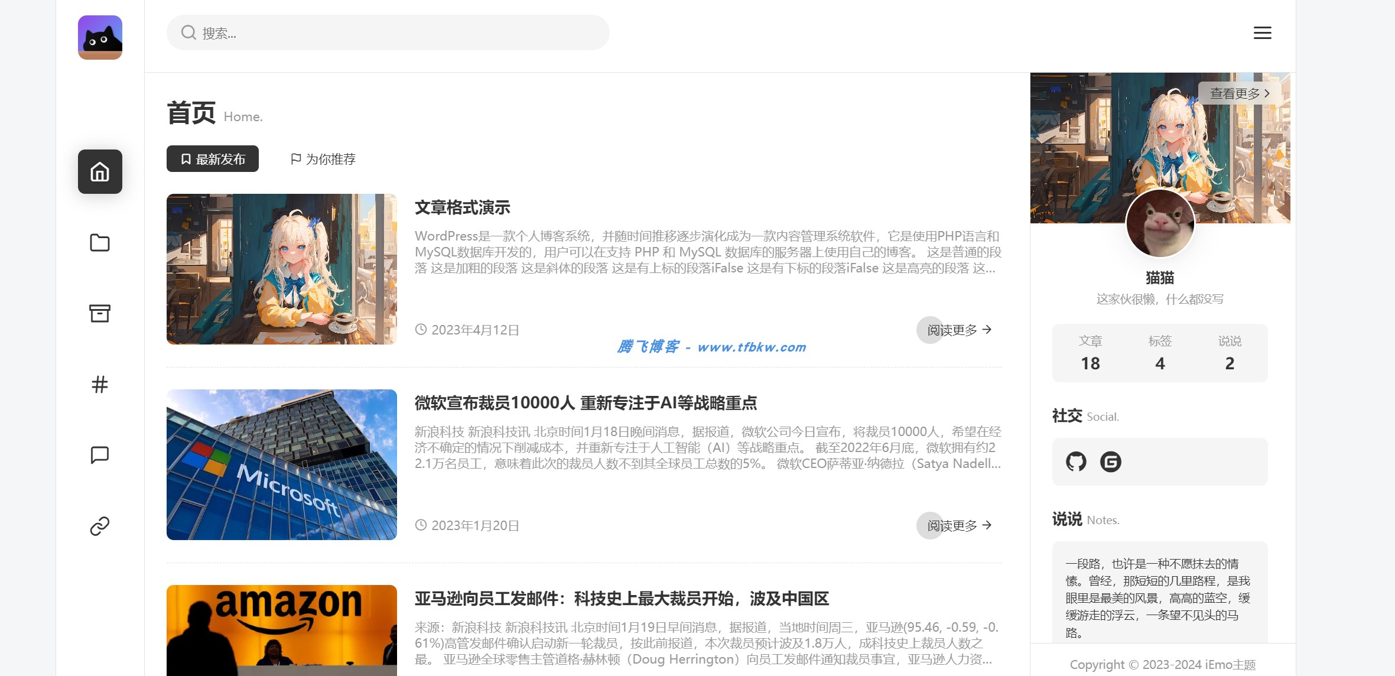Click the hashtag tags icon in sidebar
Screen dimensions: 1395x676
99,384
